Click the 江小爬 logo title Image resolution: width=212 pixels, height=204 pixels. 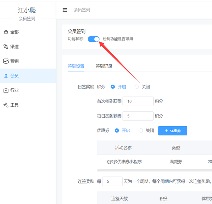pos(27,10)
